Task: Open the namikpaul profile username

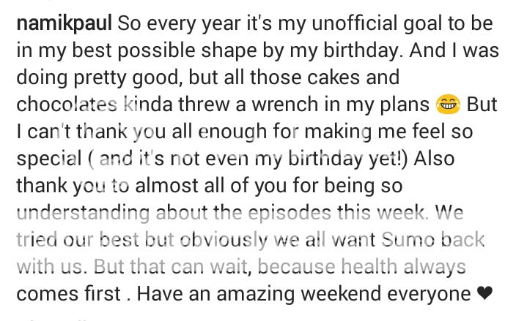Action: (x=64, y=22)
